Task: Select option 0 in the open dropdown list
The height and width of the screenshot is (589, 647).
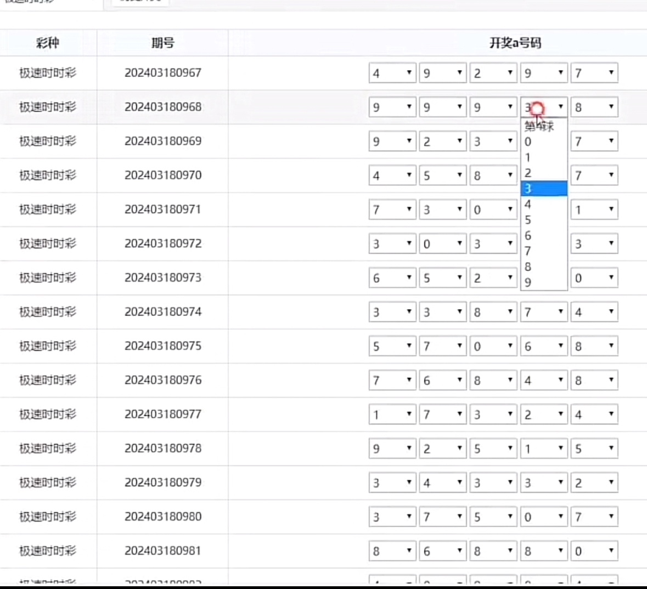Action: (x=543, y=141)
